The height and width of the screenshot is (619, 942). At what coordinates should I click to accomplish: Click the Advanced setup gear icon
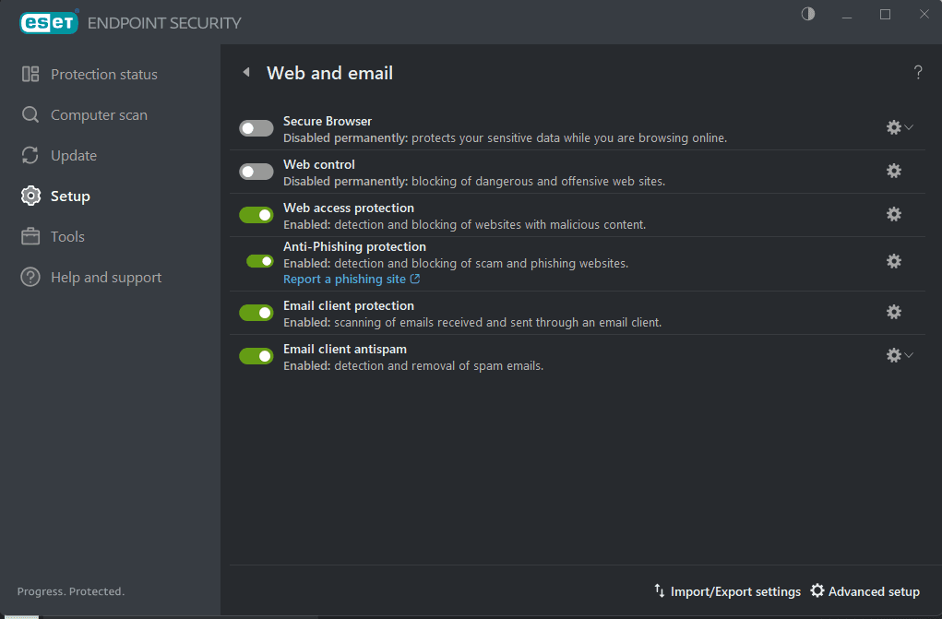coord(817,590)
